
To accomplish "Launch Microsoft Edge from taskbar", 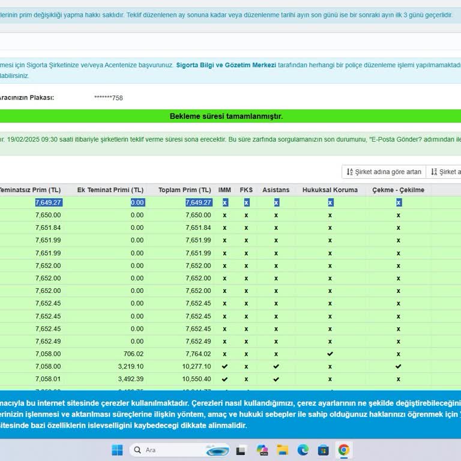I will [x=303, y=450].
